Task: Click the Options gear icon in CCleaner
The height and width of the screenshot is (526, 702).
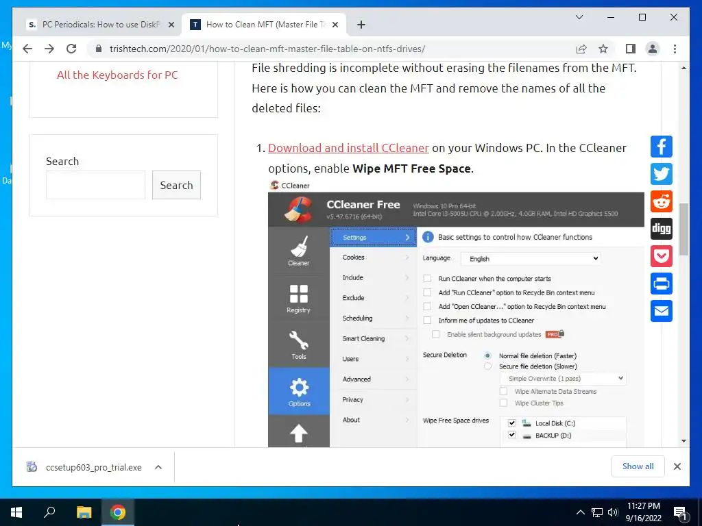Action: click(299, 392)
